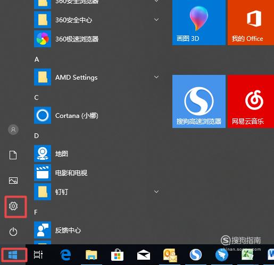Open the 地图 Maps app

pos(98,153)
